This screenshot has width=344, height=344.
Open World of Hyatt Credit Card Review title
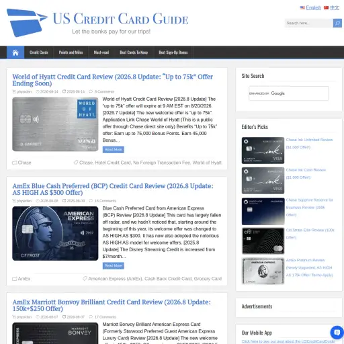click(113, 80)
